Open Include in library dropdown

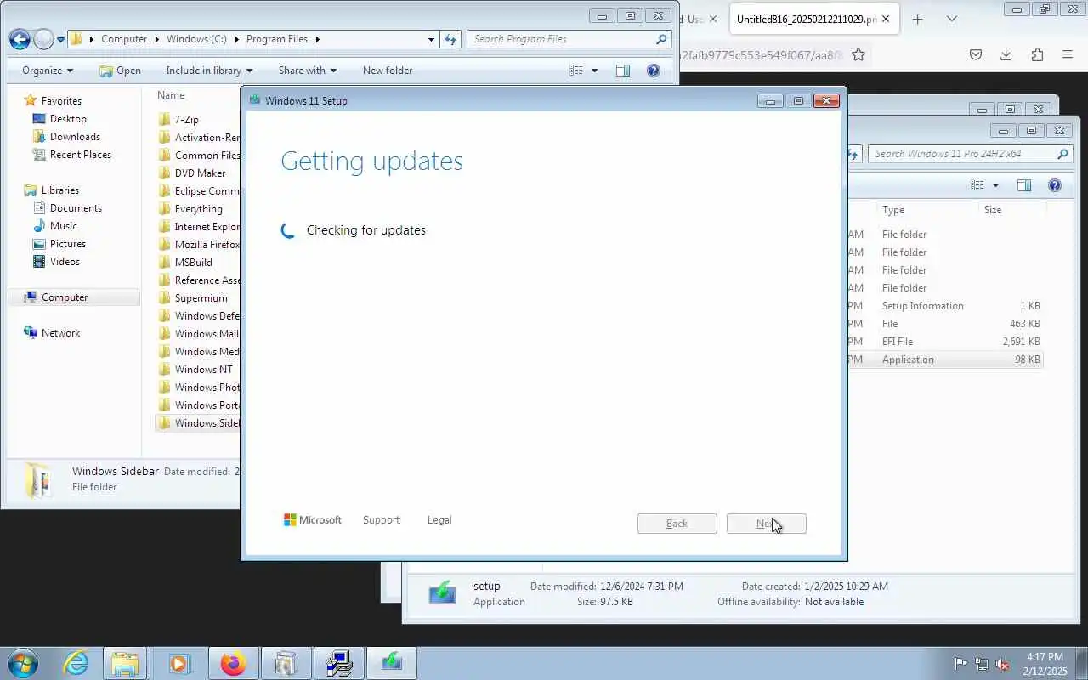tap(209, 71)
